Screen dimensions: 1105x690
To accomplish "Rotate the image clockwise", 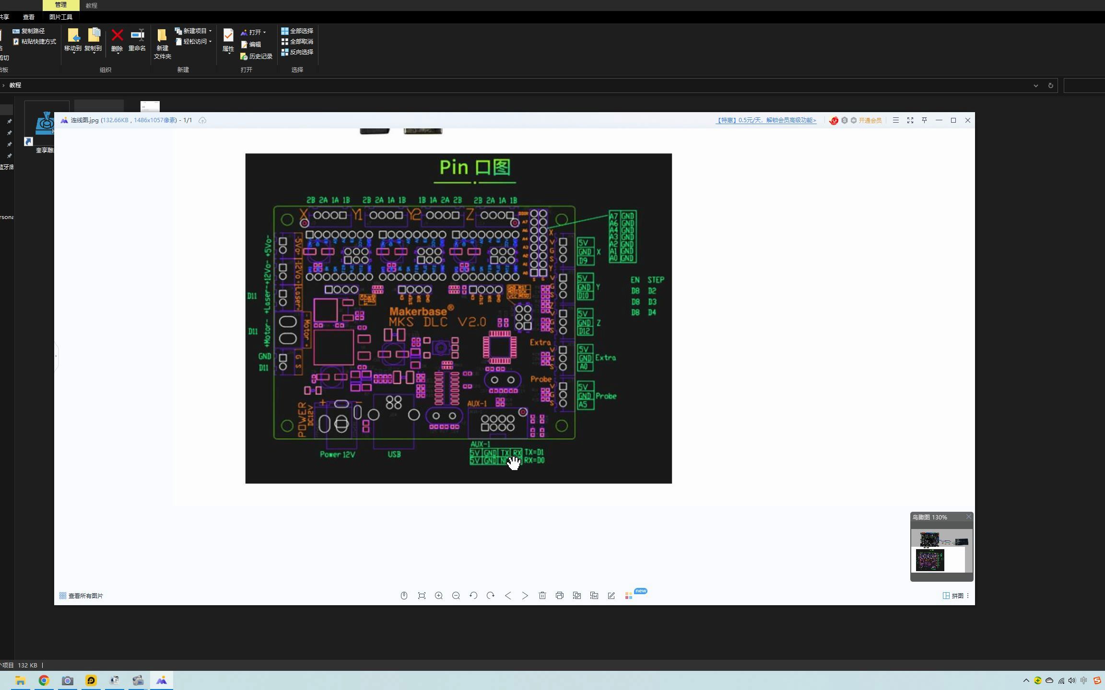I will click(x=491, y=596).
